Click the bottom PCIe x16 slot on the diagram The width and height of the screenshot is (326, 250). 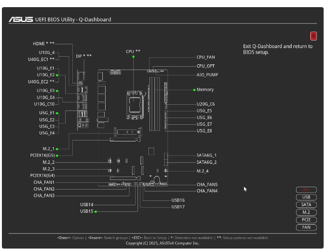click(x=125, y=178)
